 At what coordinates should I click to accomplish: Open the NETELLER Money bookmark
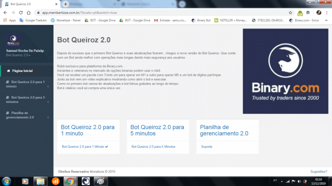pos(230,20)
